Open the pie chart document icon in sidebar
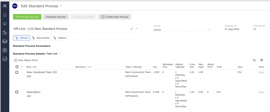The image size is (270, 112). 5,50
